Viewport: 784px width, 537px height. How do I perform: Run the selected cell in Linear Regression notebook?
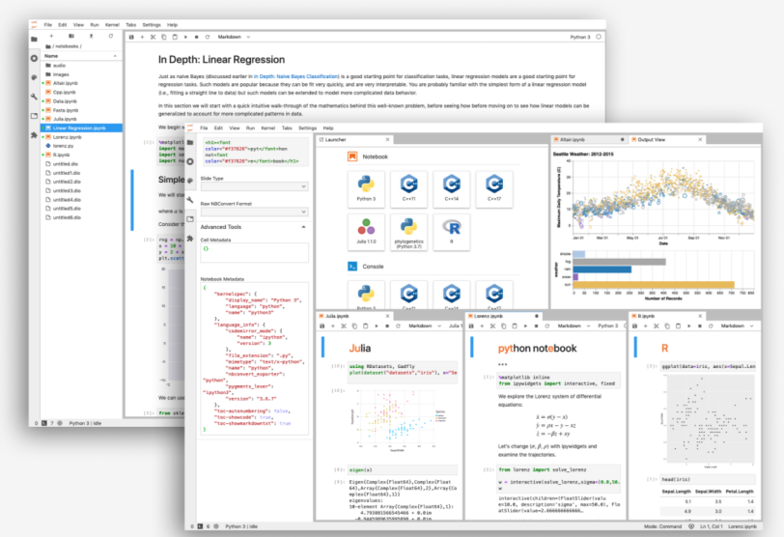pyautogui.click(x=185, y=37)
